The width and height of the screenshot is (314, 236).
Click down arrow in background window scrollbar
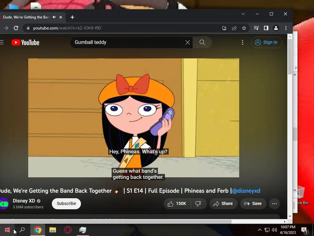click(295, 190)
